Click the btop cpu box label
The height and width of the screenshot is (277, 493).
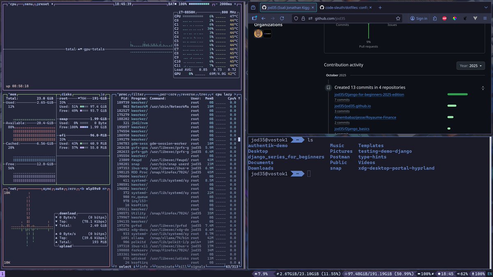13,4
